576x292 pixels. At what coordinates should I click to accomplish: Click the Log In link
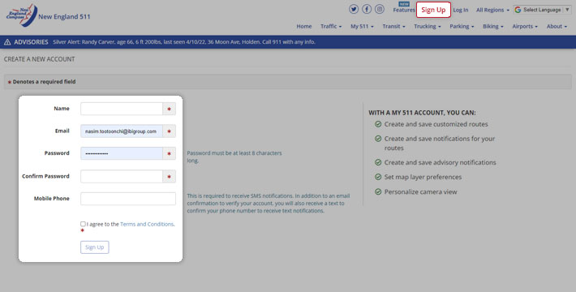(460, 10)
